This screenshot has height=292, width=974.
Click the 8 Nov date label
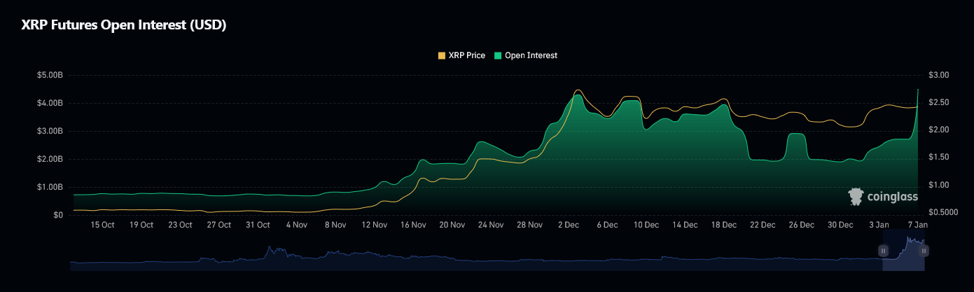(336, 225)
